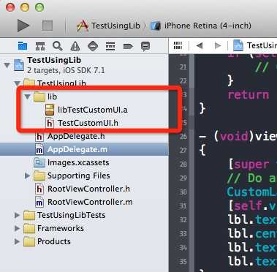Screen dimensions: 277x272
Task: Show the Issue navigator
Action: tap(75, 46)
